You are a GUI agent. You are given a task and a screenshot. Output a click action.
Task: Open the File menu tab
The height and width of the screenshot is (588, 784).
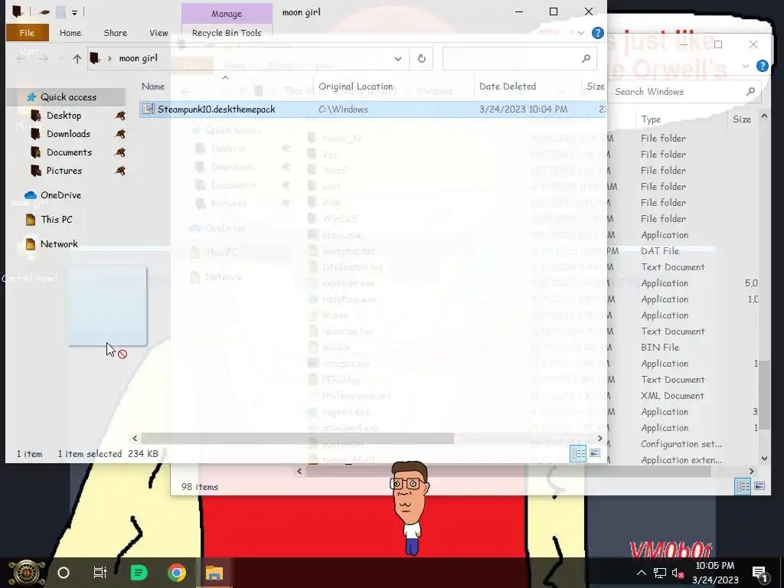point(27,33)
